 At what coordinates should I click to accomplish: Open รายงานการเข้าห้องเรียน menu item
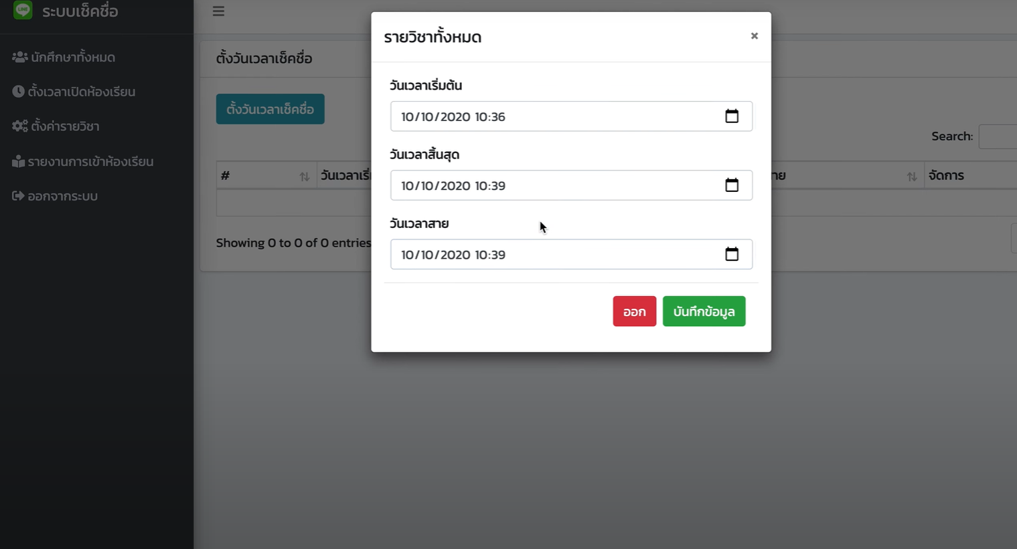click(x=82, y=161)
